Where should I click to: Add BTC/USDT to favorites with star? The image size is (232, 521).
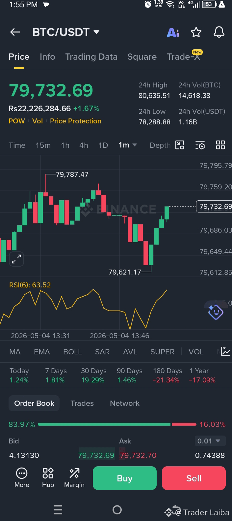pos(196,32)
